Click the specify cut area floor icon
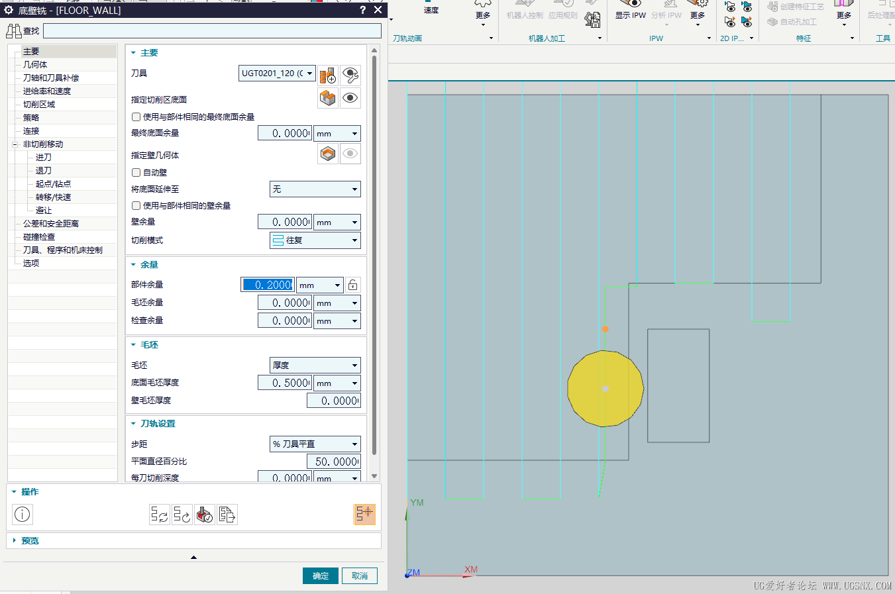The width and height of the screenshot is (895, 594). click(328, 98)
